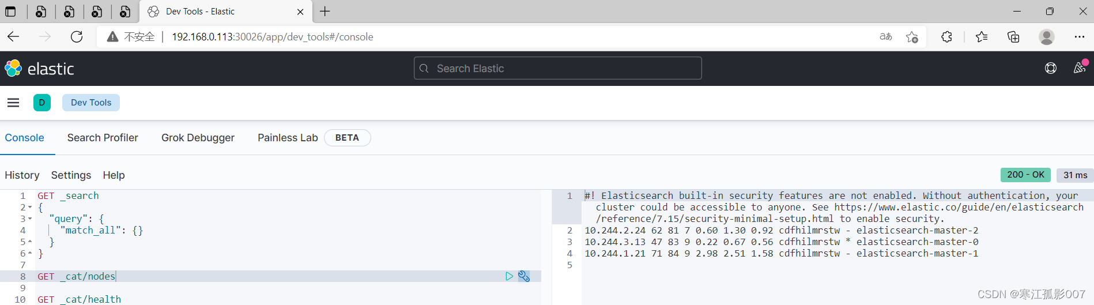1094x305 pixels.
Task: Click the elastic logo
Action: click(x=39, y=69)
